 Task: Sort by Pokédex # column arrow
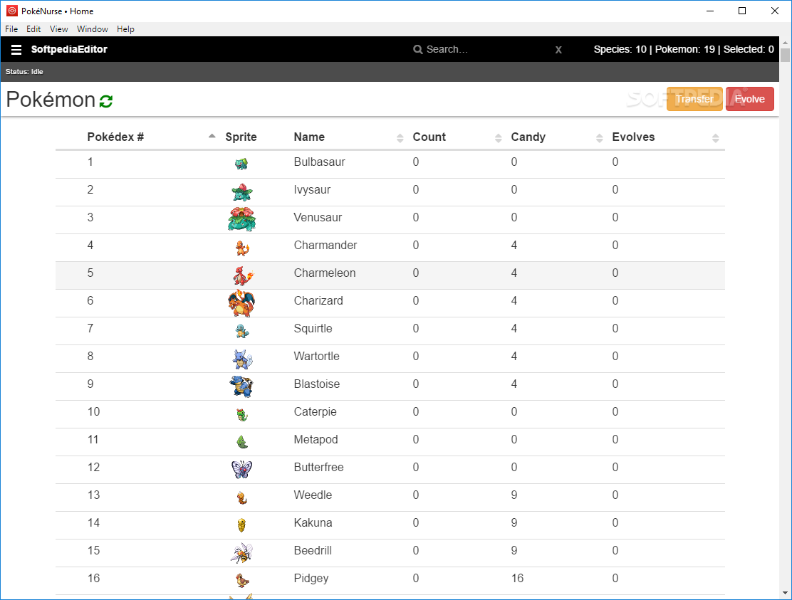point(212,136)
